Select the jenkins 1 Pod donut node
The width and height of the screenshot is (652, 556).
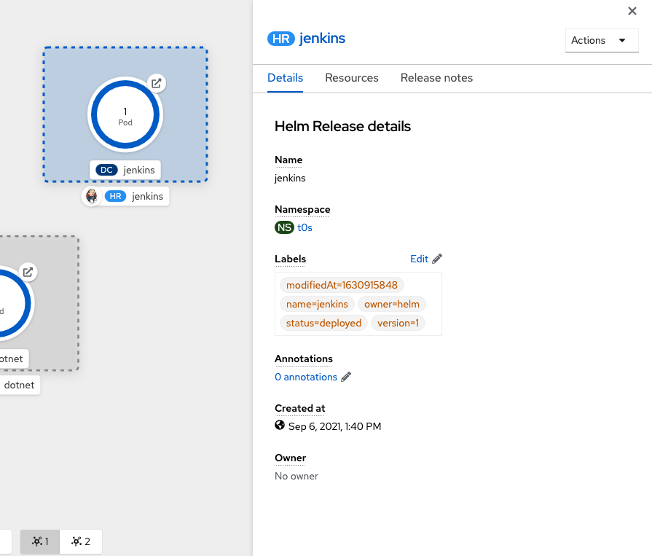[125, 114]
